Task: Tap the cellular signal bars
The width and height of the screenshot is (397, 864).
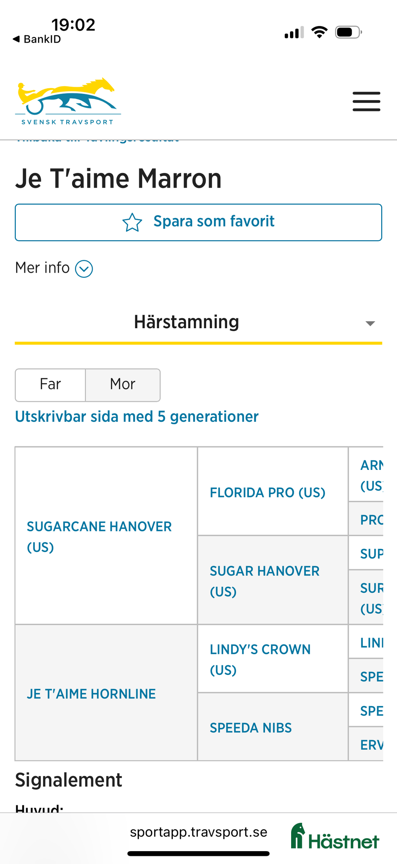Action: tap(293, 33)
